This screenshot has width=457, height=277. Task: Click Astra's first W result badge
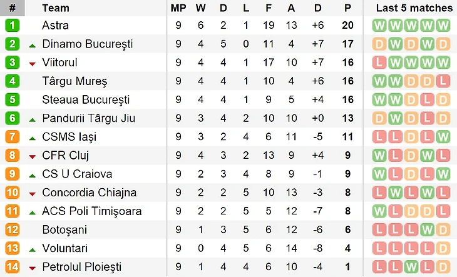[379, 25]
